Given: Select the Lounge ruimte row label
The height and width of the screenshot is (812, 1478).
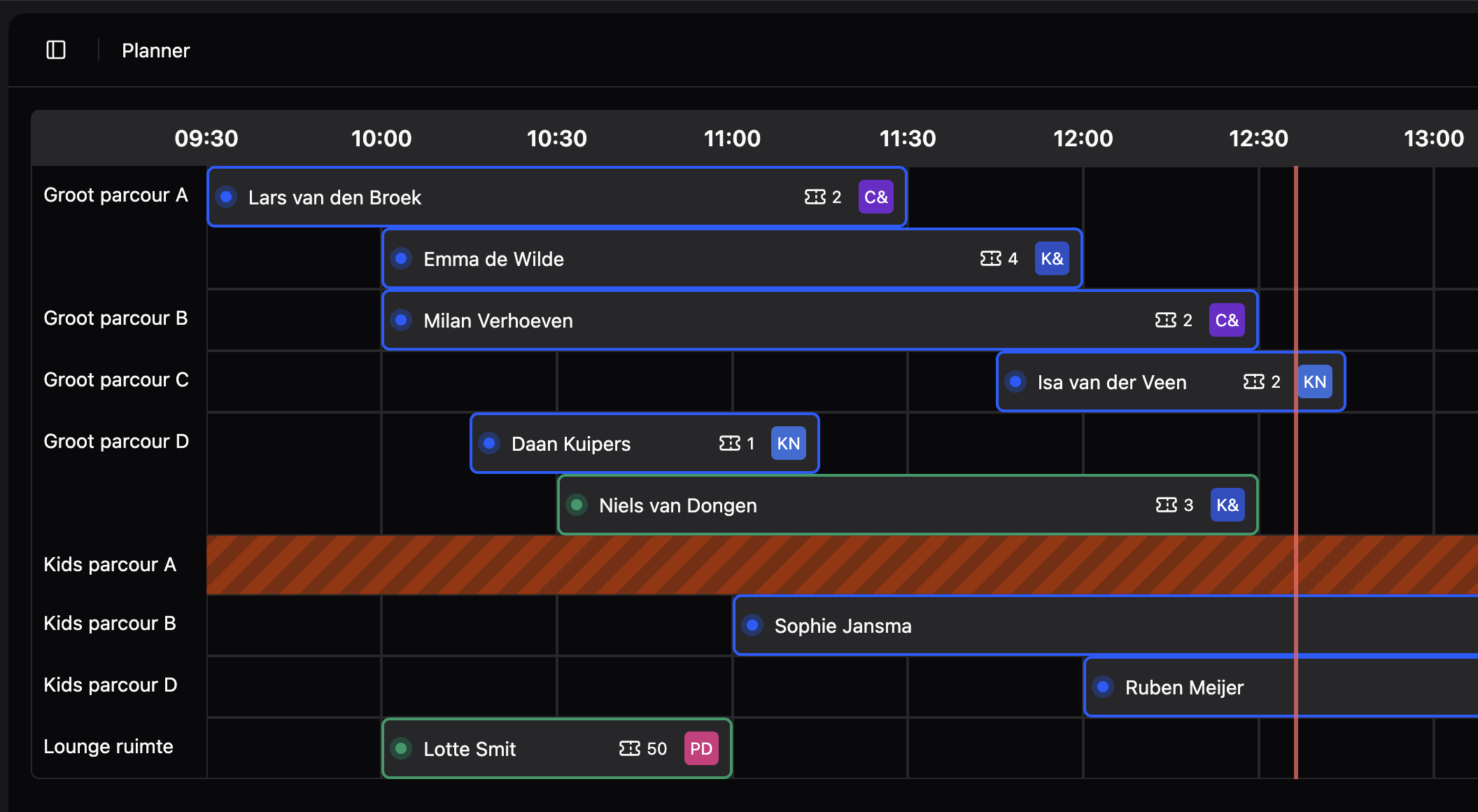Looking at the screenshot, I should [x=108, y=747].
